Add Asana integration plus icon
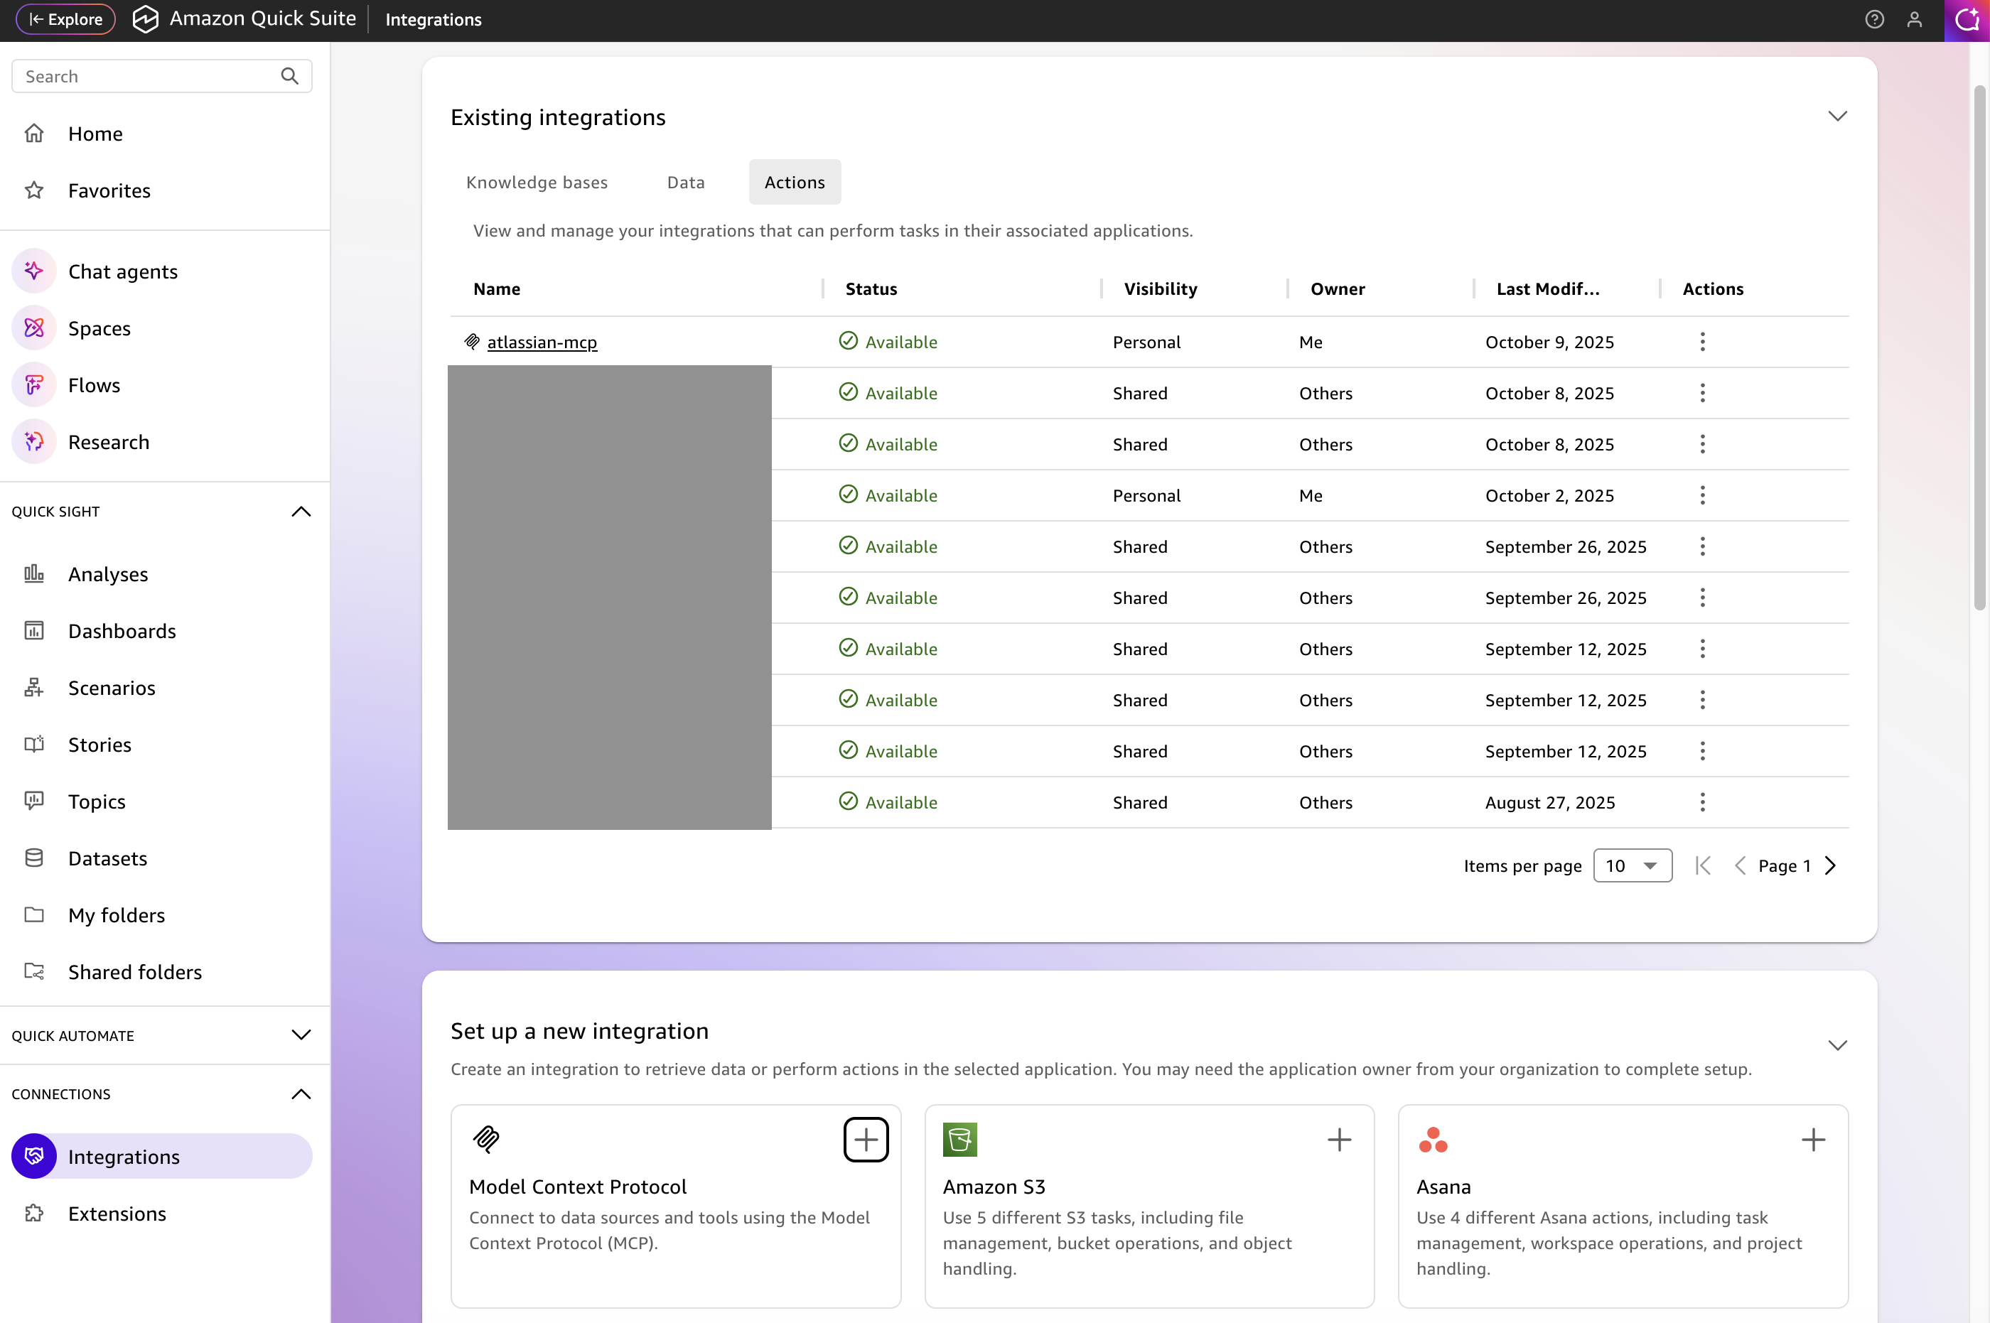1990x1323 pixels. point(1813,1140)
